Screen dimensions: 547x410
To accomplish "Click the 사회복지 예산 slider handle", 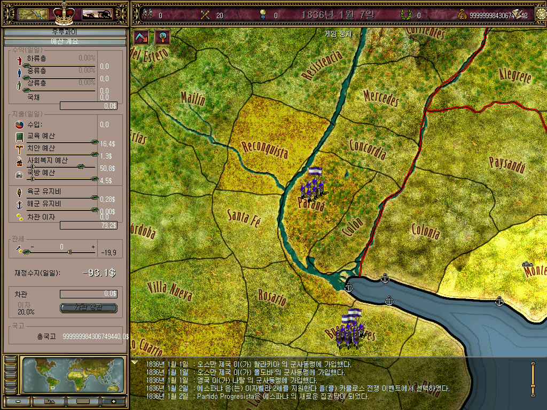I will (81, 167).
